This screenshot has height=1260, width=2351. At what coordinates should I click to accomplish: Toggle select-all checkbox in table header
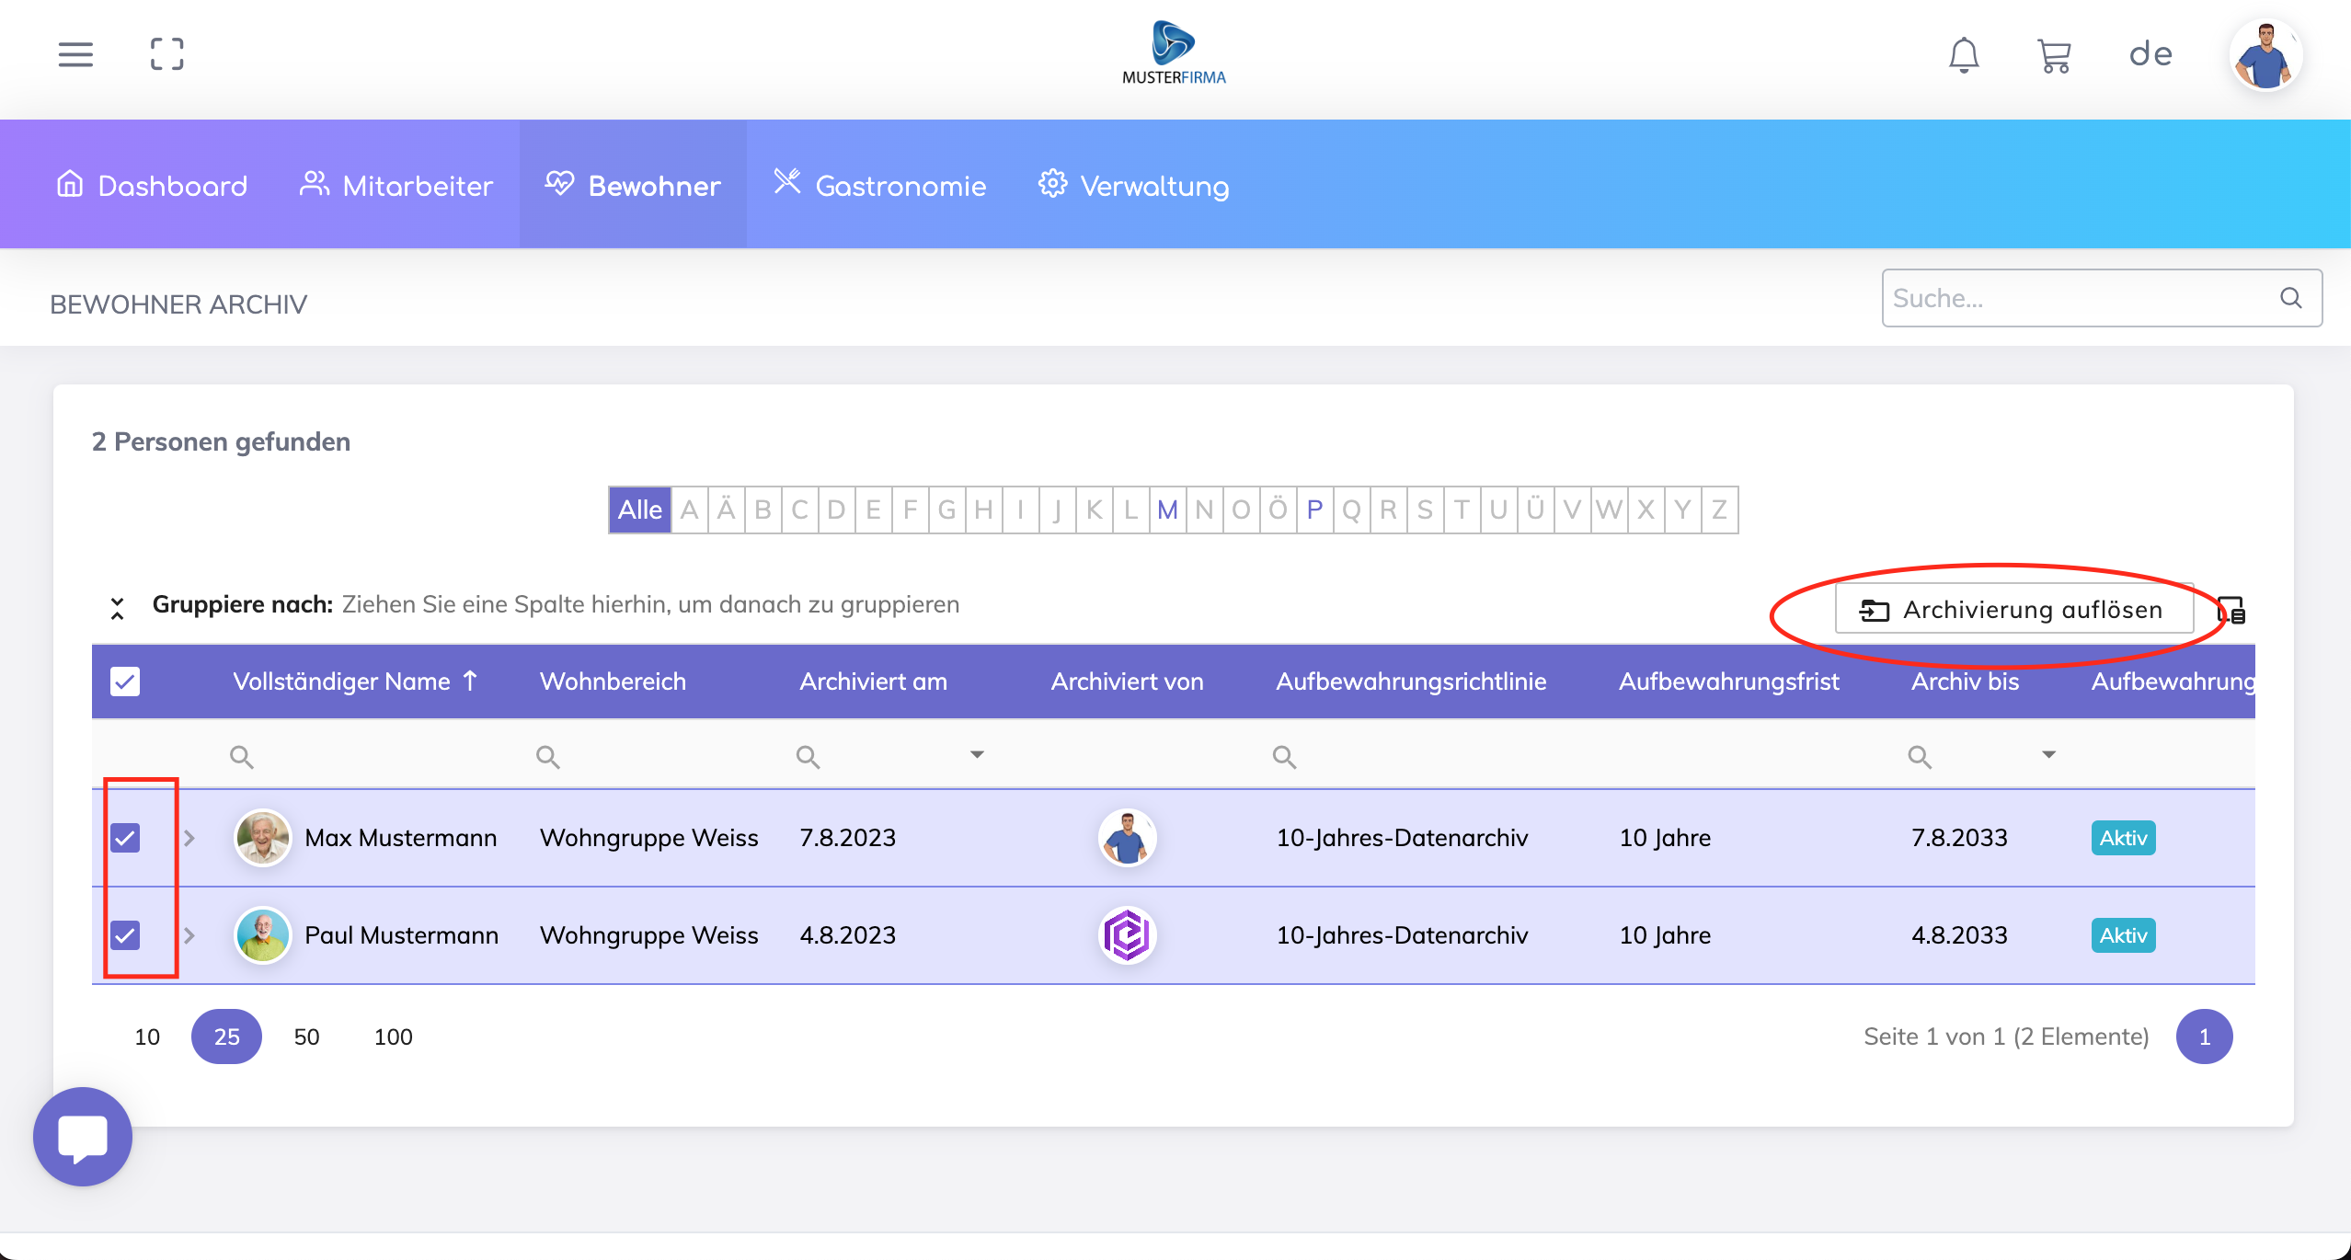click(x=125, y=682)
